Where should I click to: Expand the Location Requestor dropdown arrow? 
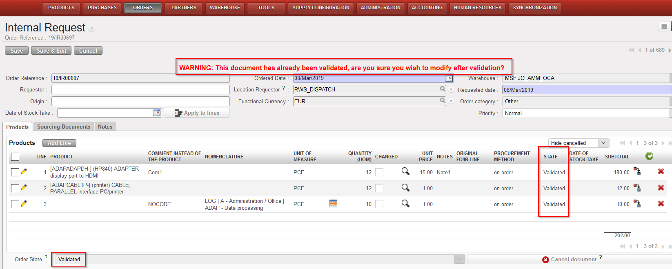point(451,90)
